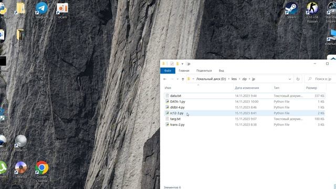This screenshot has height=189, width=336.
Task: Click the 14.11.2023 10:00 date cell
Action: 246,101
